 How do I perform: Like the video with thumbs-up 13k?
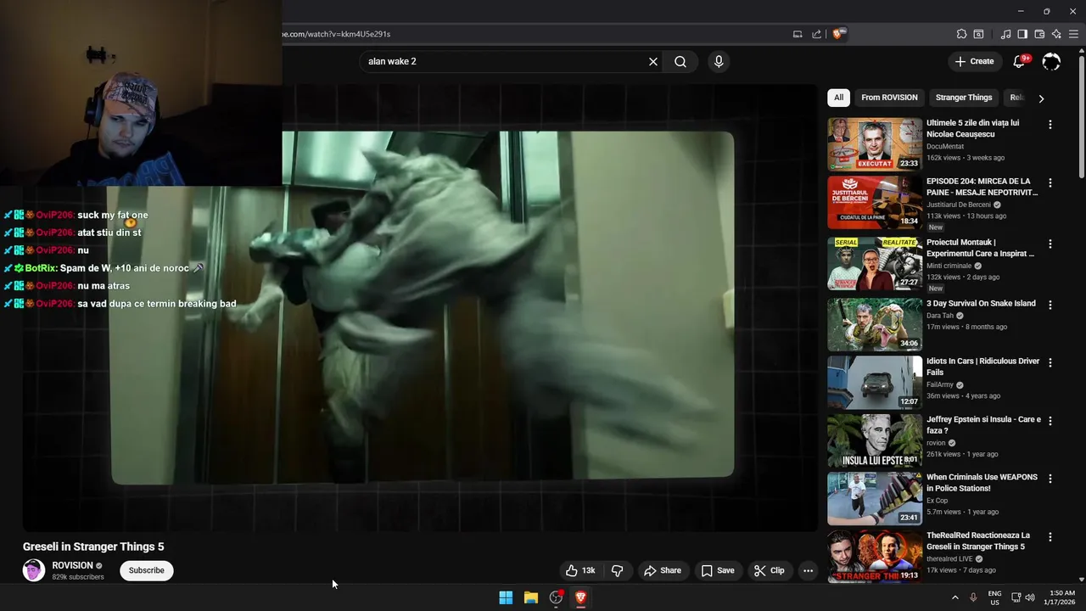[x=580, y=570]
